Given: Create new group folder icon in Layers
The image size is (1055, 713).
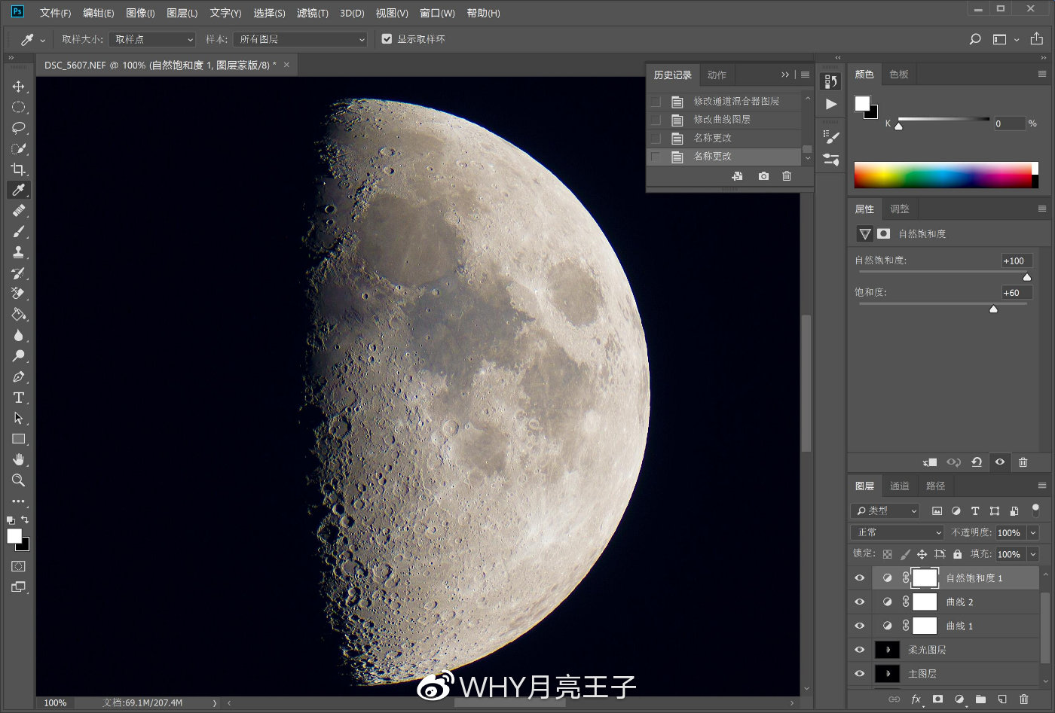Looking at the screenshot, I should coord(980,699).
